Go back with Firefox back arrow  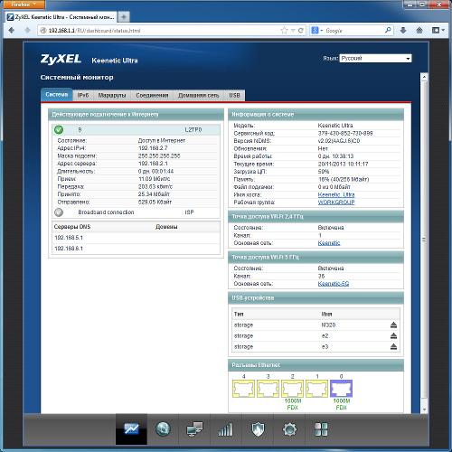[12, 30]
